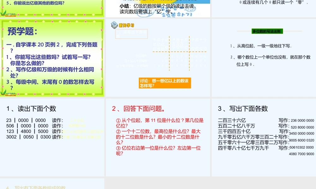
Task: Open the 预学题 slide thumbnail
Action: 52,58
